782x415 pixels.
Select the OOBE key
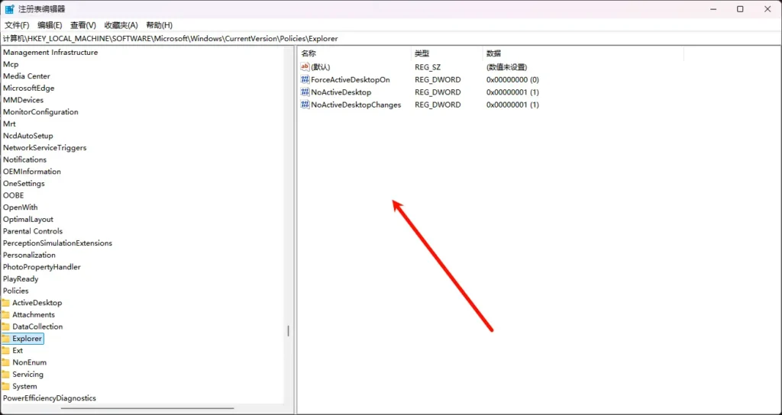coord(13,196)
